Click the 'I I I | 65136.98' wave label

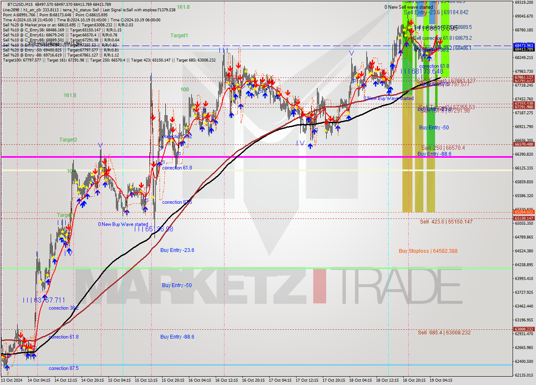154,229
